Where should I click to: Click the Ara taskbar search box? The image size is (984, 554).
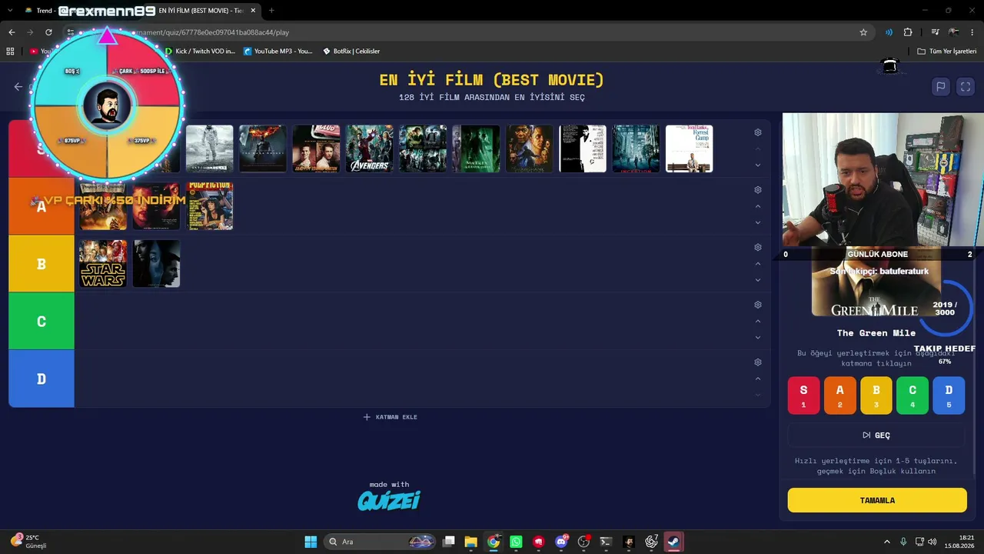coord(380,542)
